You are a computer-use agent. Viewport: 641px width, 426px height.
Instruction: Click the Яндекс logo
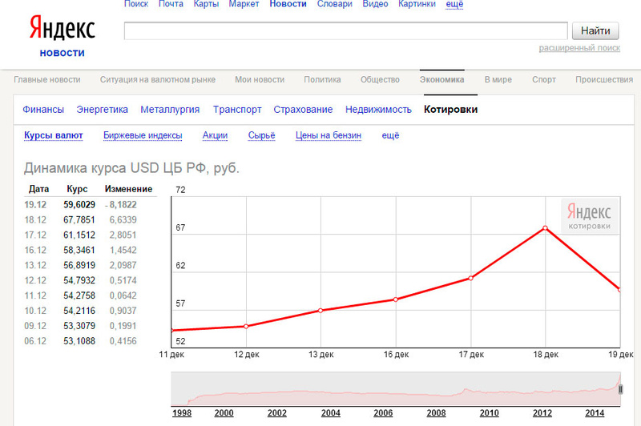pos(62,28)
